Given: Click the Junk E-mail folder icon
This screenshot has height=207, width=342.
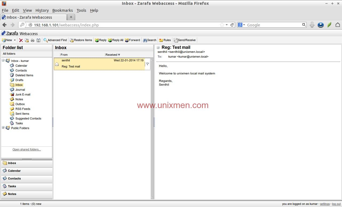Looking at the screenshot, I should coord(12,94).
